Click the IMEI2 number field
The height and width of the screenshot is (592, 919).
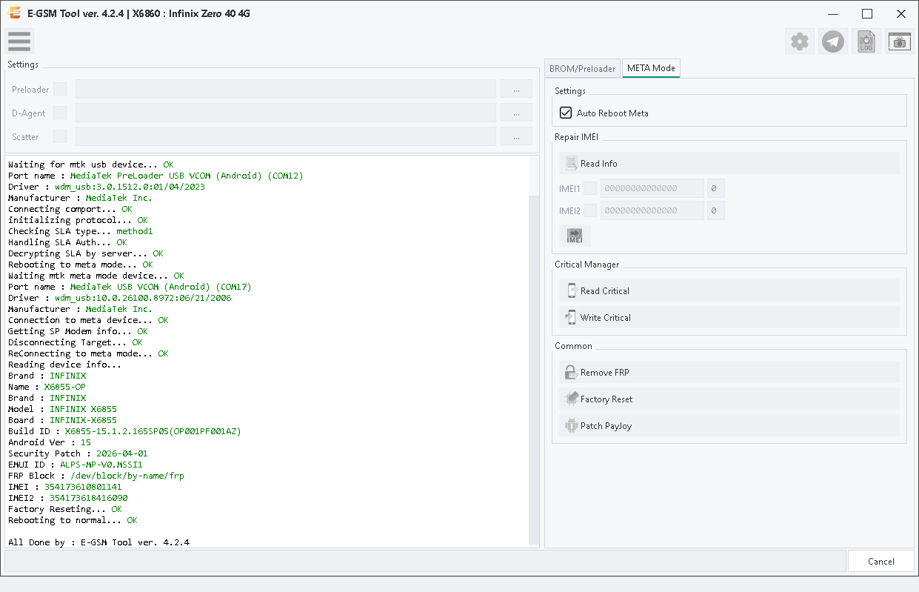[x=652, y=210]
